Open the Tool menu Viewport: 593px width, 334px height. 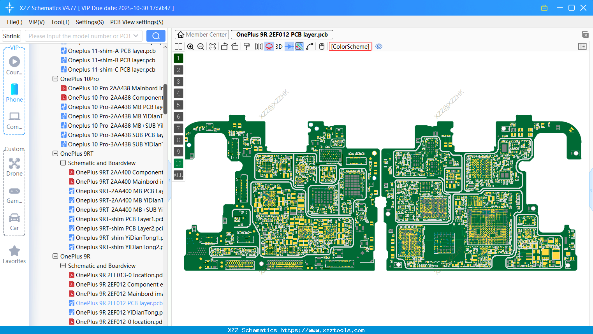pyautogui.click(x=60, y=22)
